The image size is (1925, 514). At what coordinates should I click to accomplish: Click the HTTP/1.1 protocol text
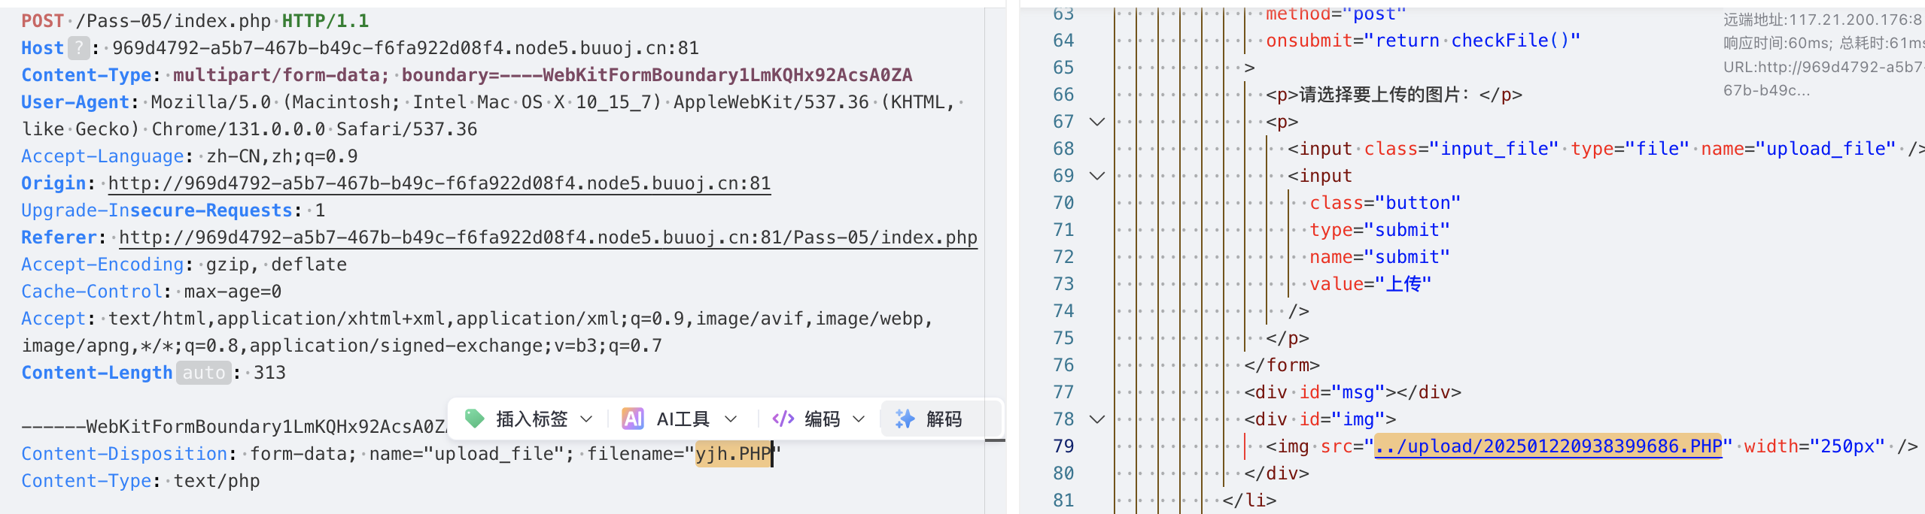[x=325, y=21]
